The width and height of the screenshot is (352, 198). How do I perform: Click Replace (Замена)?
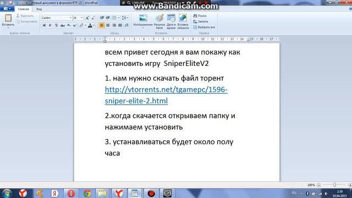pyautogui.click(x=200, y=21)
